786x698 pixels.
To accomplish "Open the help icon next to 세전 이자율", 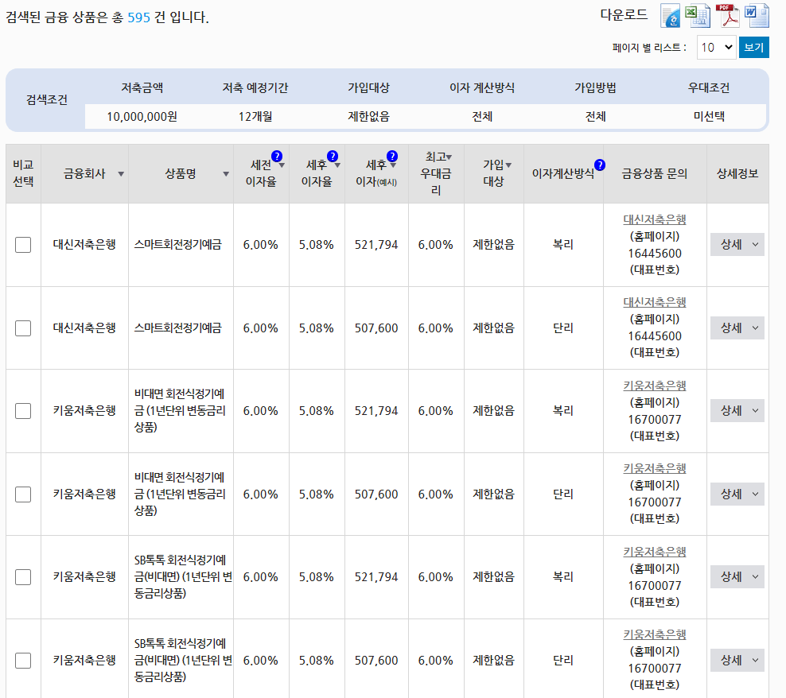I will pos(278,155).
